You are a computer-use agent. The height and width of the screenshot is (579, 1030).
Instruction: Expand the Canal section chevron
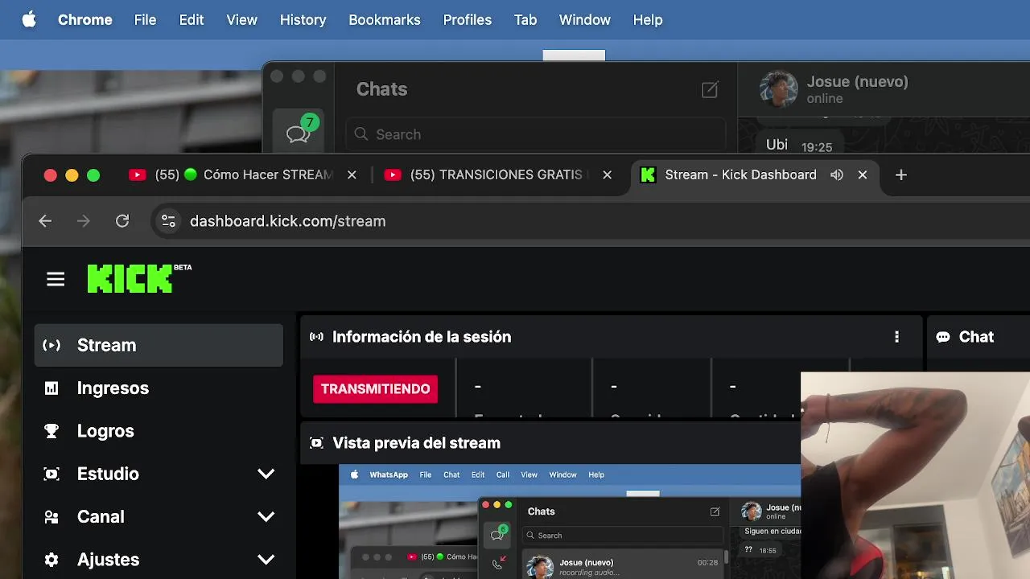[x=266, y=517]
